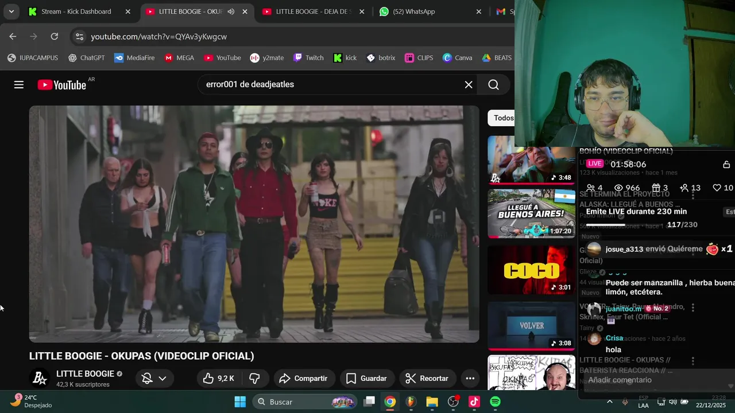The width and height of the screenshot is (735, 413).
Task: Click the main video player area
Action: [254, 224]
